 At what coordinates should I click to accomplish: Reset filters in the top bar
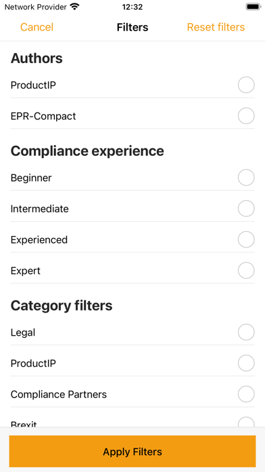pyautogui.click(x=216, y=27)
